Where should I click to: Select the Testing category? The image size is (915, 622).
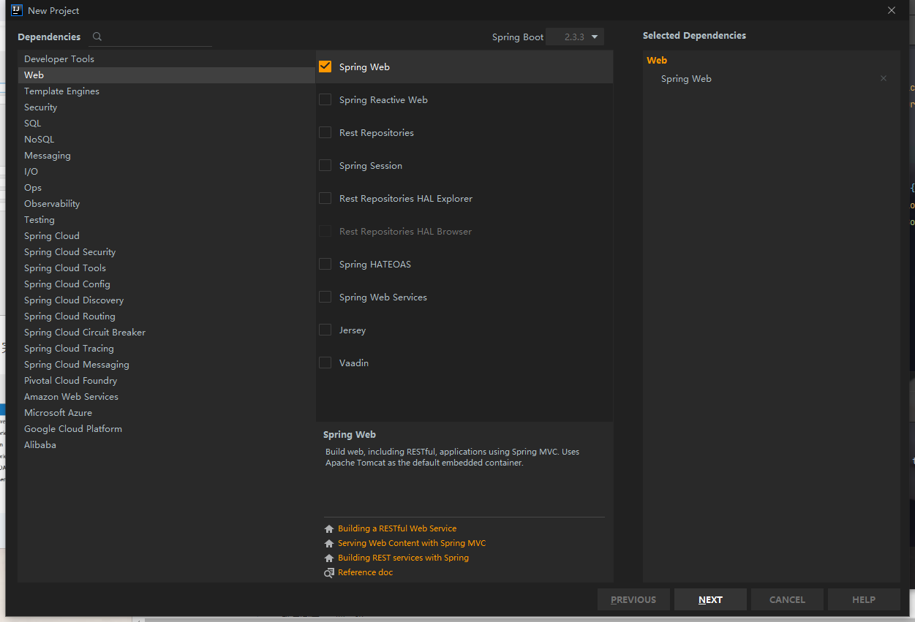[167, 219]
